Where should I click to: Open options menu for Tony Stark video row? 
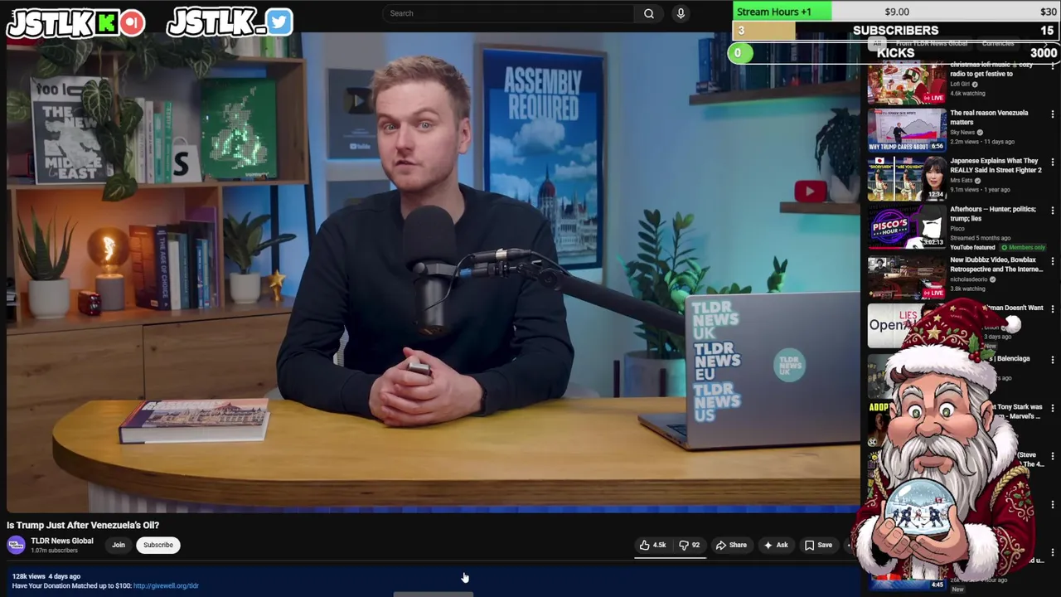(1053, 408)
